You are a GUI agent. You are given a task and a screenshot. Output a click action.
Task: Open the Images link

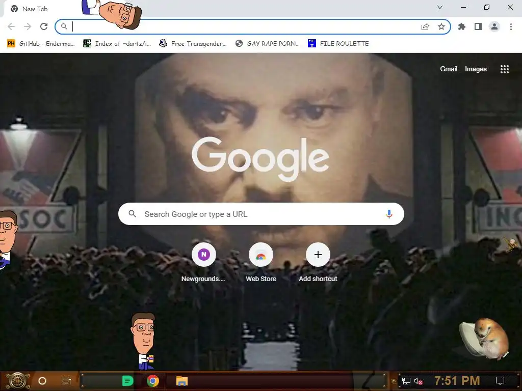pos(476,69)
